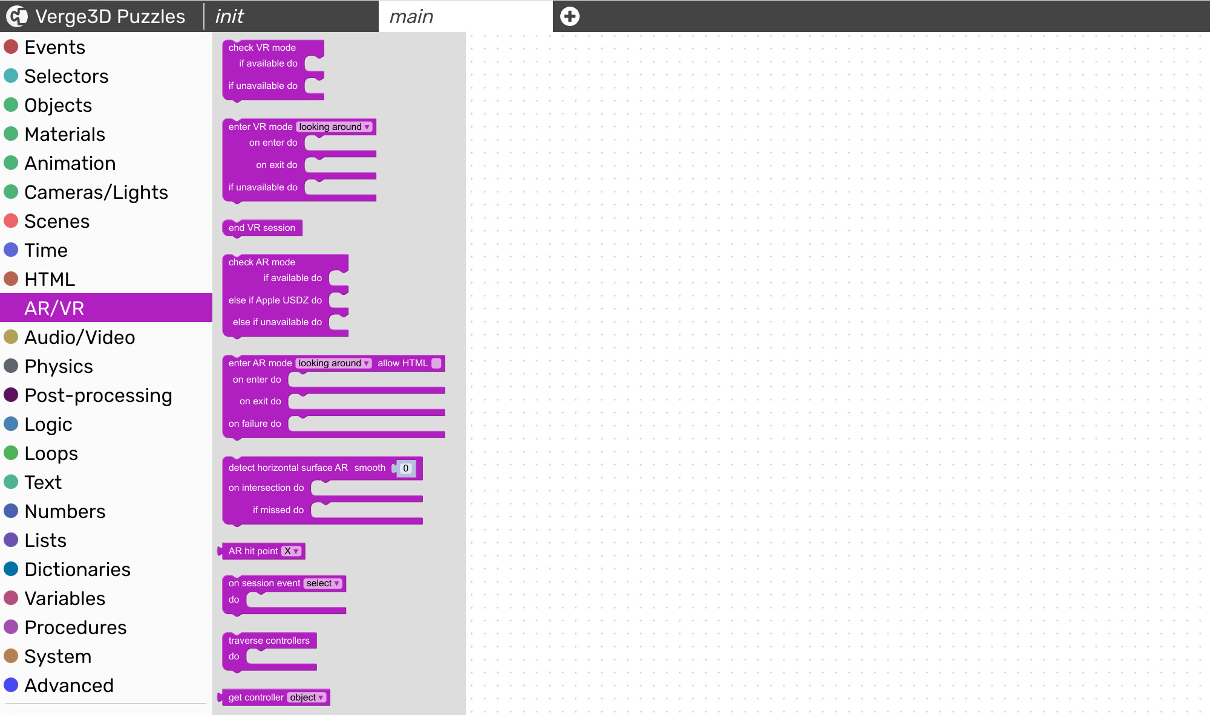Open the object dropdown on get controller
The width and height of the screenshot is (1210, 715).
click(x=307, y=697)
